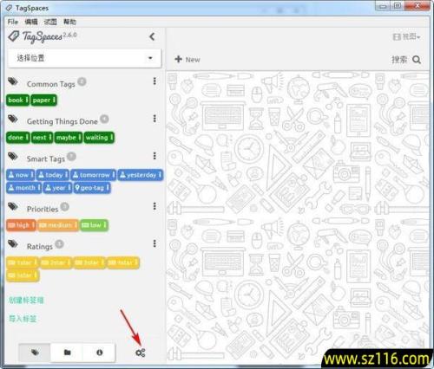Select the orange high priority tag
The width and height of the screenshot is (434, 369).
(21, 225)
